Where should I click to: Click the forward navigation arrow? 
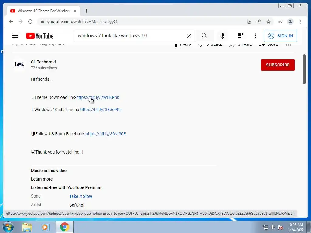coord(21,22)
